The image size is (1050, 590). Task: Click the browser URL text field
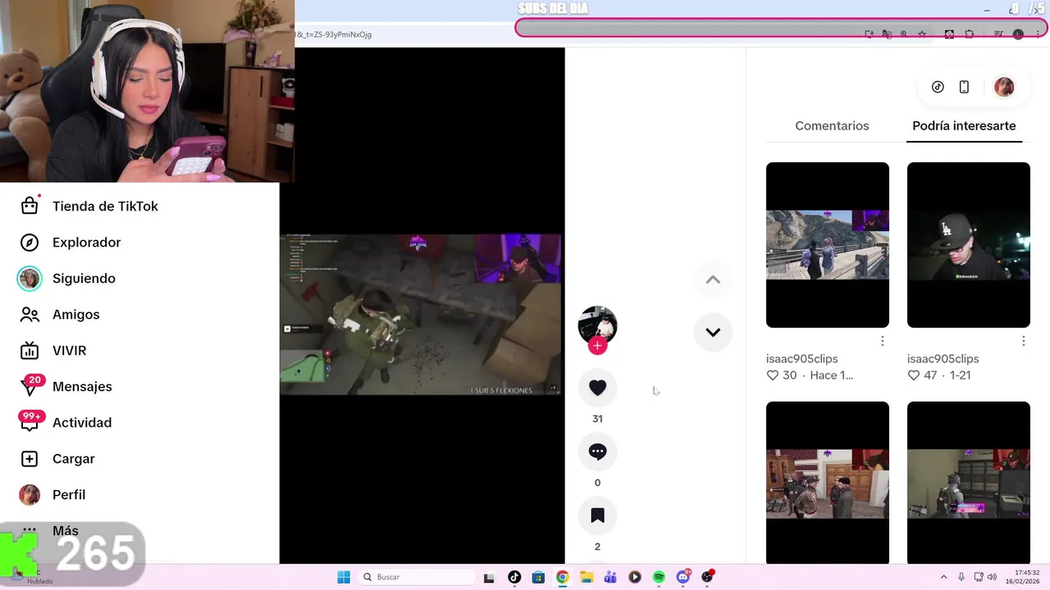574,34
